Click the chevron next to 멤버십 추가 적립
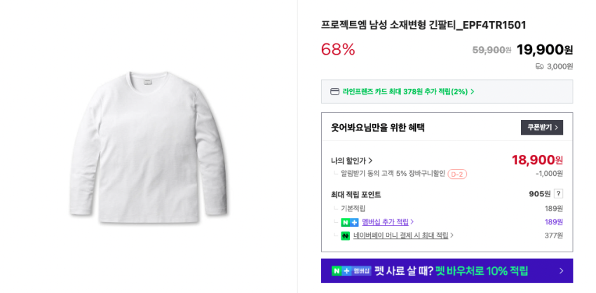This screenshot has width=596, height=293. coord(412,222)
